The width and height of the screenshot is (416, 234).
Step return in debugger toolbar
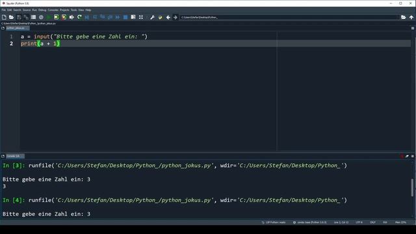point(110,18)
